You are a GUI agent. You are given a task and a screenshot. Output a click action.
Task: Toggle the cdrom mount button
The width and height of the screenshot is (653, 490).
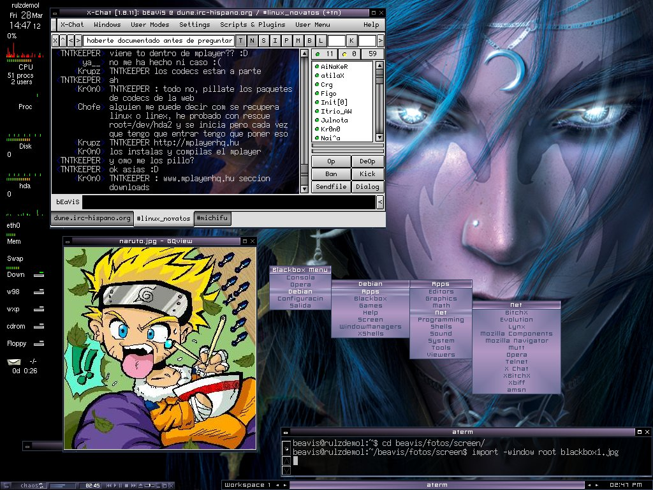(39, 326)
